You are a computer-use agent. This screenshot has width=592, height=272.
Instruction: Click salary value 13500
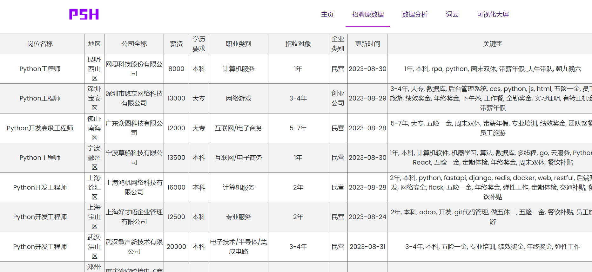(x=176, y=158)
